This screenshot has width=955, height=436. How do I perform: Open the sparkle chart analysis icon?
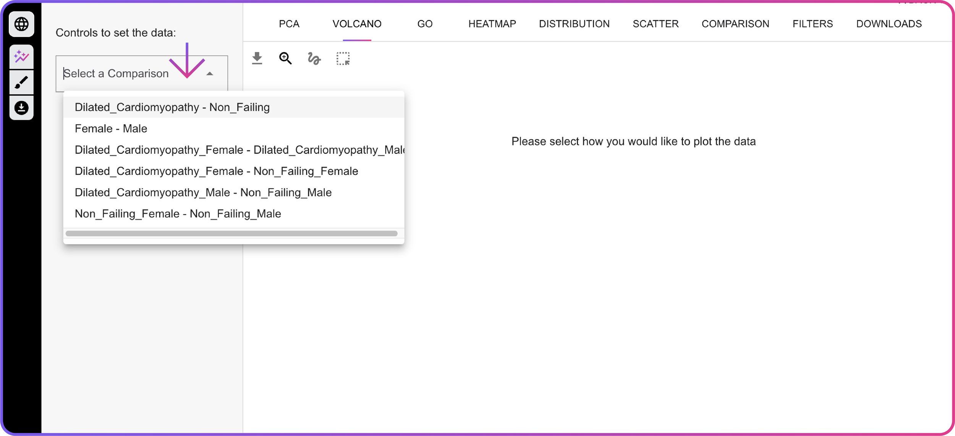21,57
